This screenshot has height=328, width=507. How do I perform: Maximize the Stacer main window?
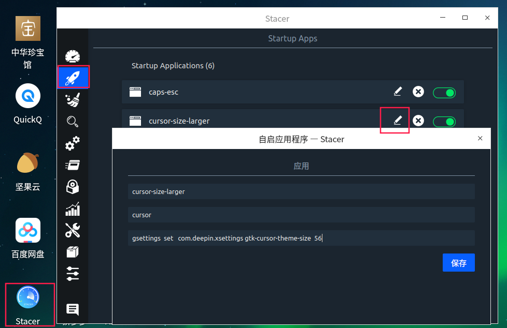pyautogui.click(x=465, y=18)
